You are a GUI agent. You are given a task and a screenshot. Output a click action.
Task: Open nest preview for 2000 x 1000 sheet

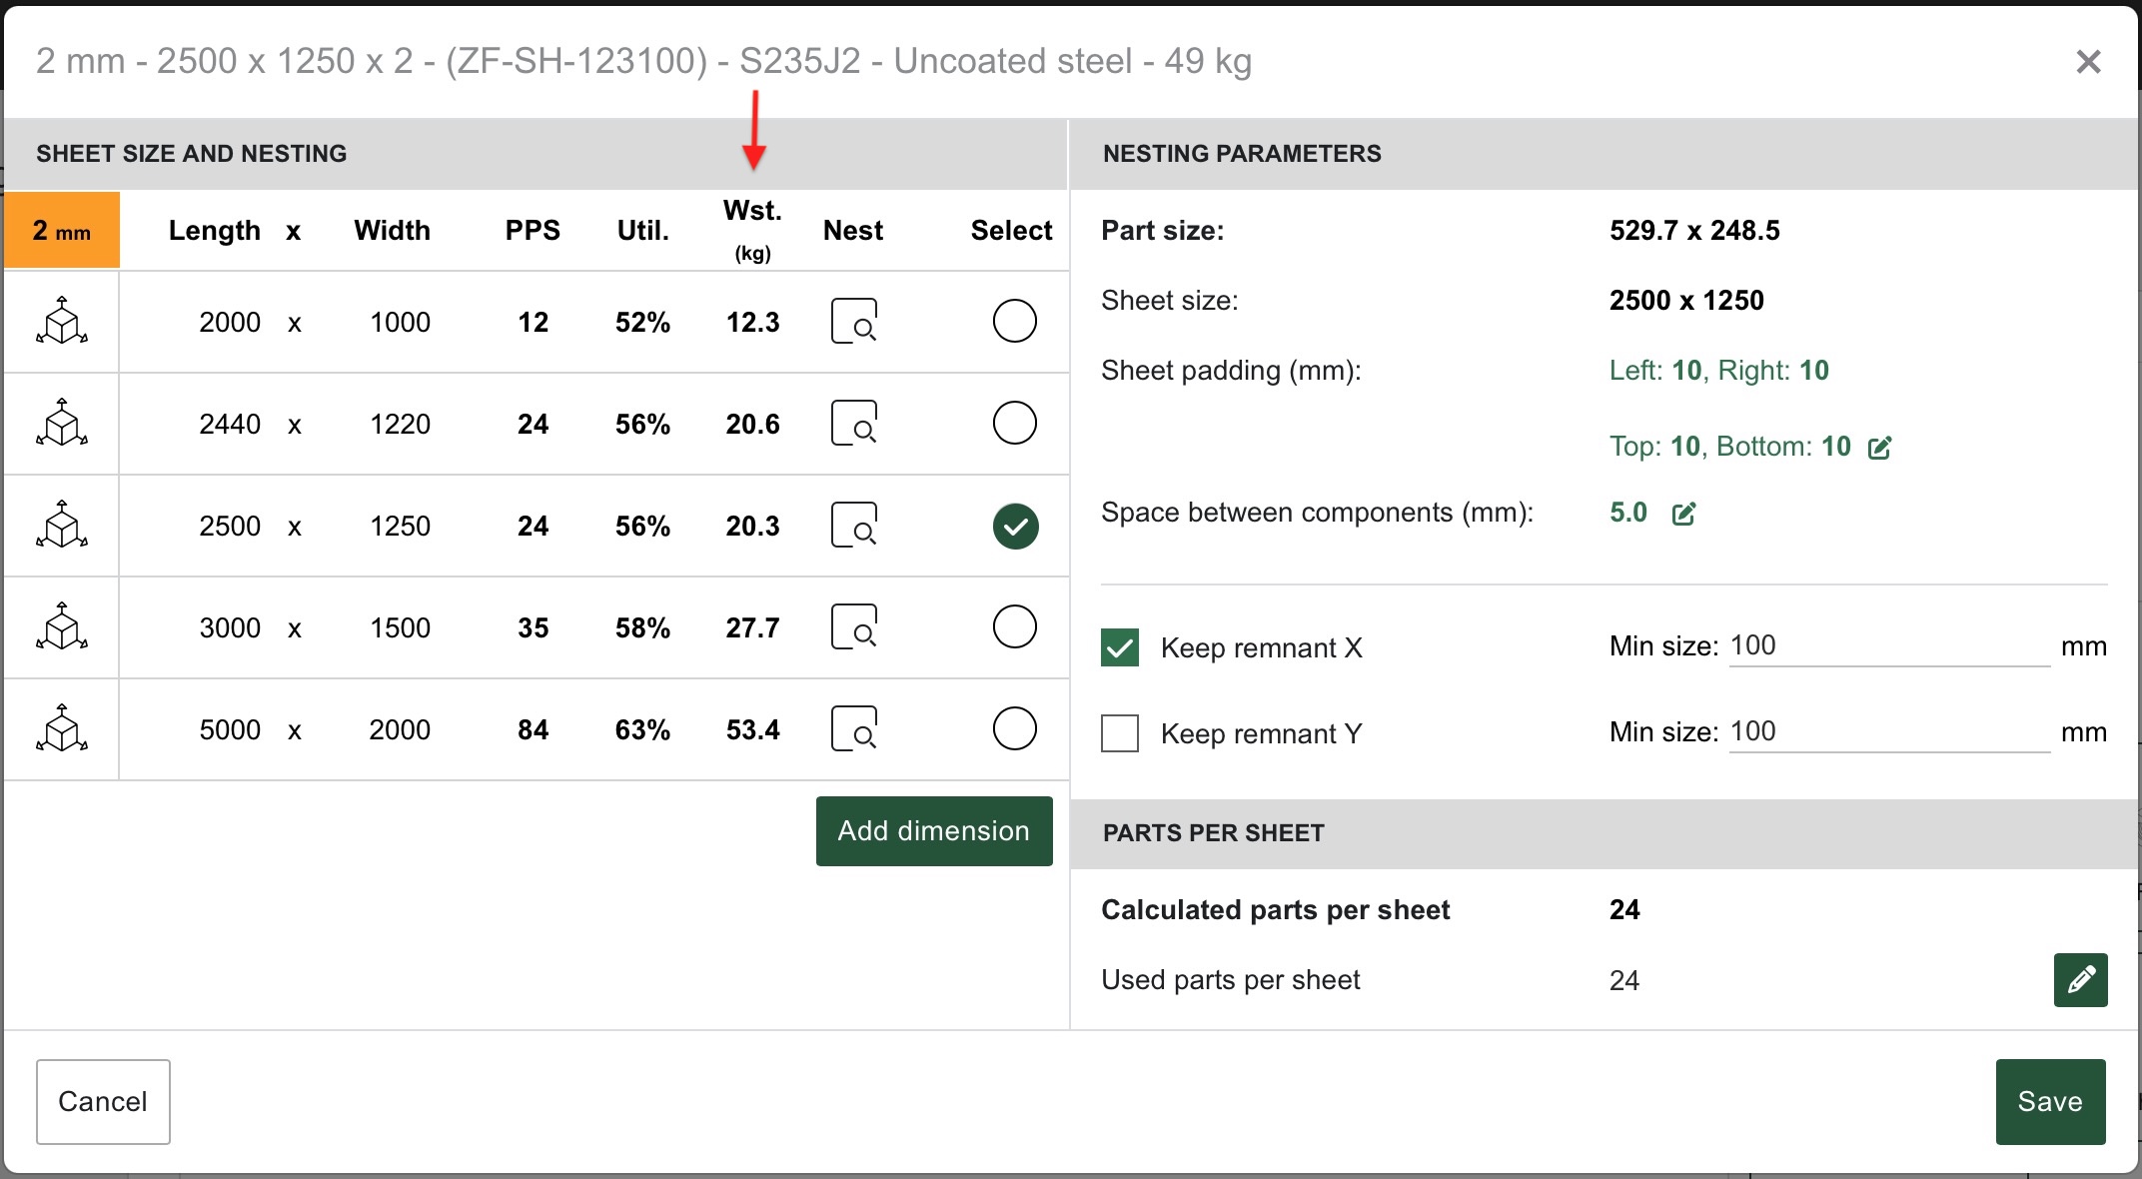tap(854, 322)
